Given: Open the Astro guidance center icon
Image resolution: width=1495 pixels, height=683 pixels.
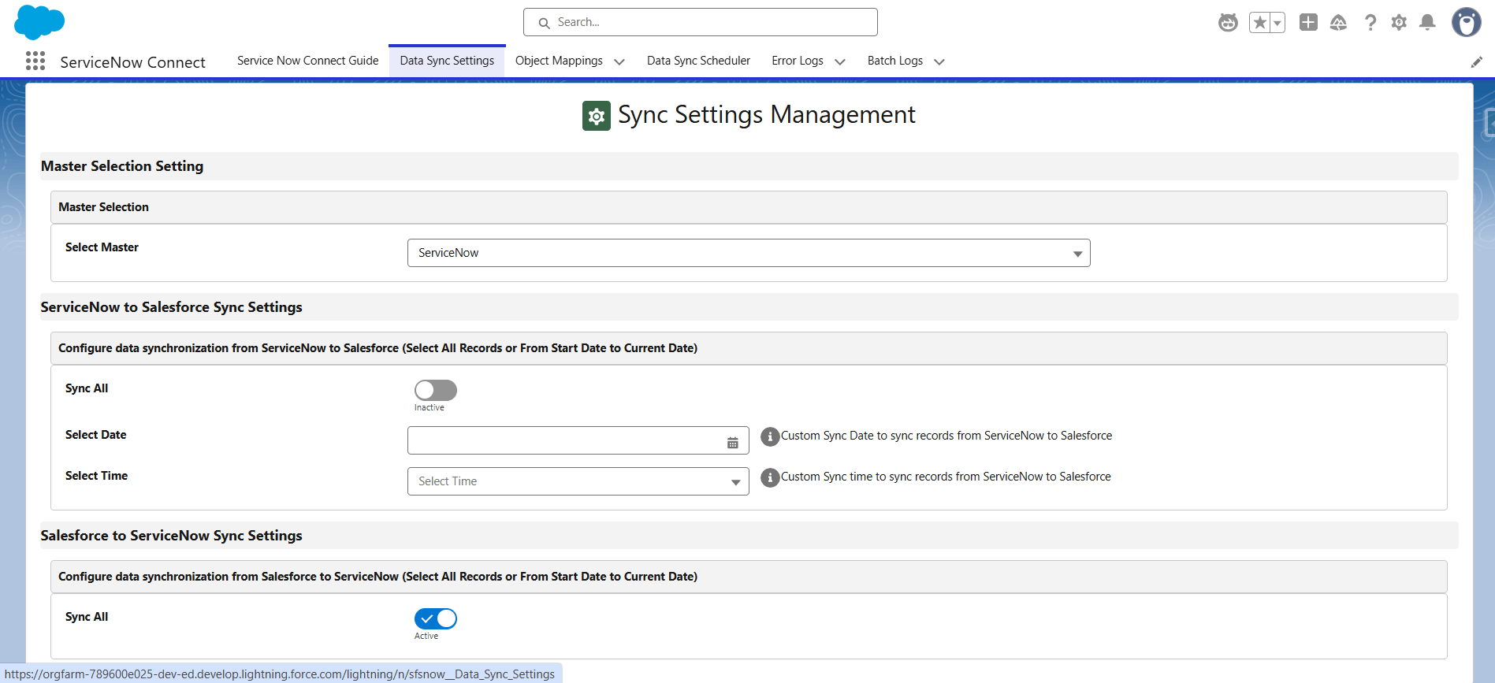Looking at the screenshot, I should coord(1228,23).
